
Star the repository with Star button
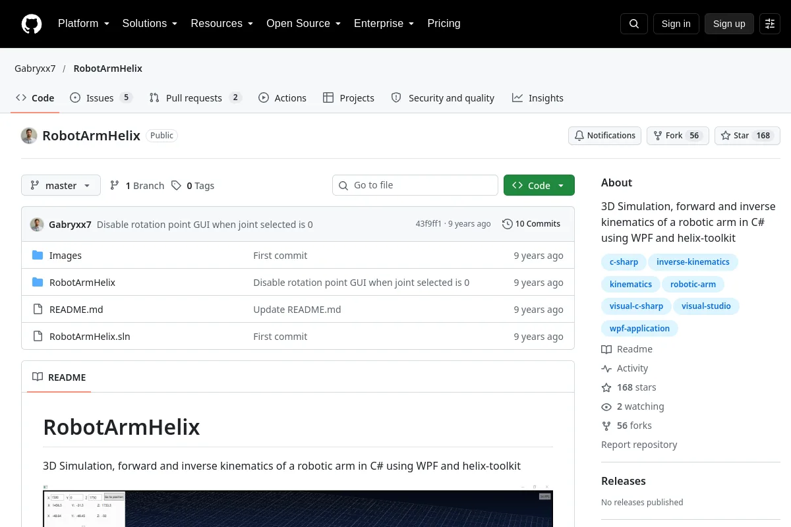tap(747, 136)
